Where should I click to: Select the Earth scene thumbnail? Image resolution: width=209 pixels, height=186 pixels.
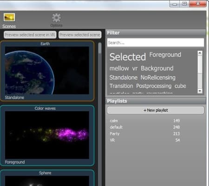coord(47,70)
